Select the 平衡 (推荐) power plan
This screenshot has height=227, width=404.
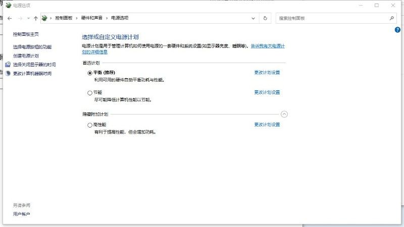click(x=90, y=73)
